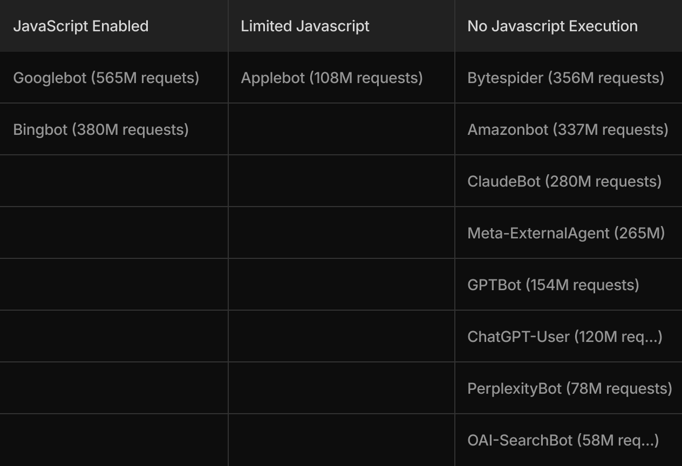Viewport: 682px width, 466px height.
Task: Select the Bytespider (356M requests) cell
Action: 569,78
